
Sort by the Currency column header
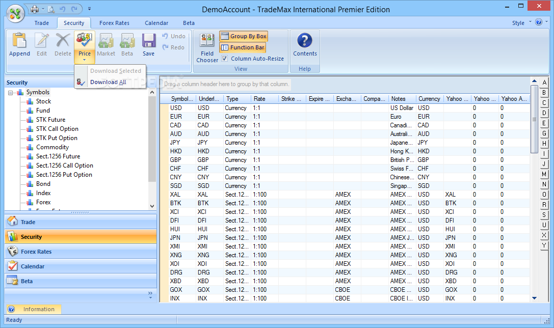pos(429,99)
